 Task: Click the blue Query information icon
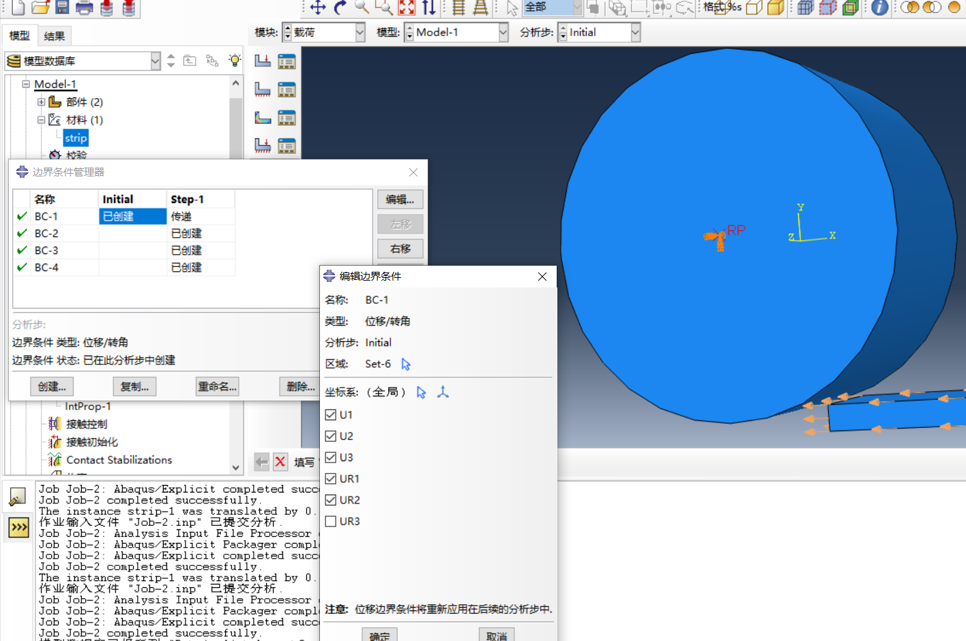click(x=880, y=7)
